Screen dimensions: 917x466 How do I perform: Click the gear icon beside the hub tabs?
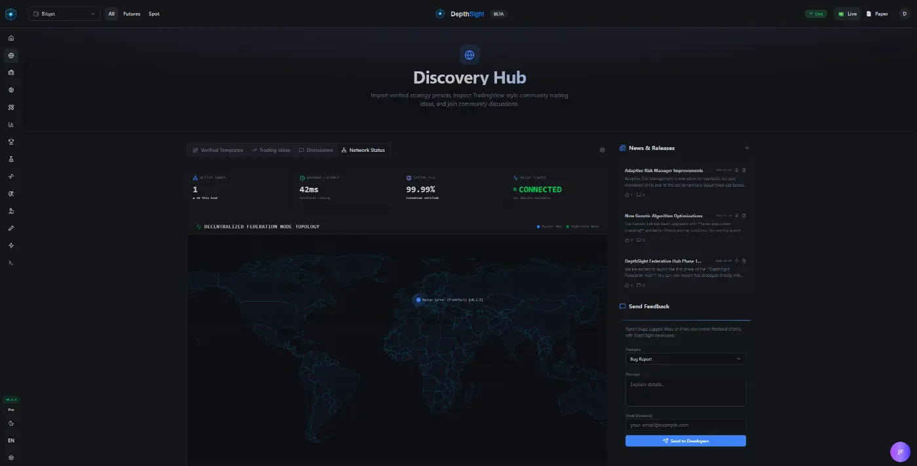tap(603, 150)
